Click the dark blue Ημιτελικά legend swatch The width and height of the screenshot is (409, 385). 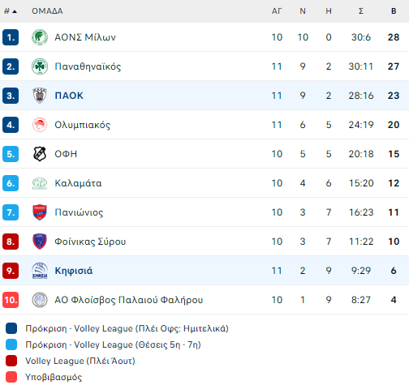pos(11,328)
